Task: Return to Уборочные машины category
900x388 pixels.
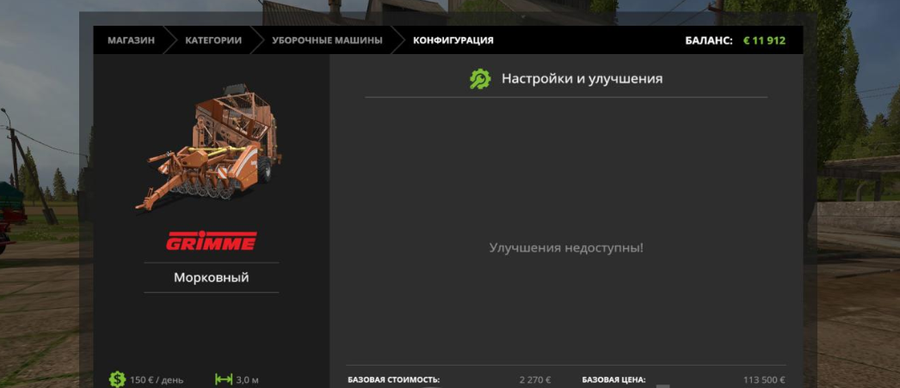Action: pos(326,40)
